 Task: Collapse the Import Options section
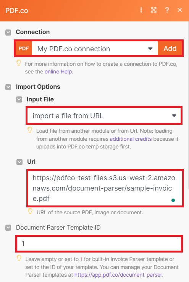pos(8,87)
